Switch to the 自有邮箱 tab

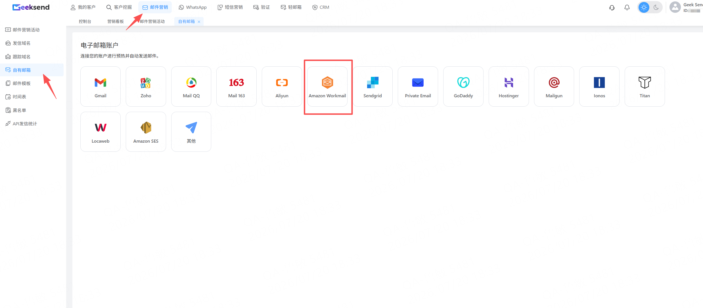click(187, 22)
